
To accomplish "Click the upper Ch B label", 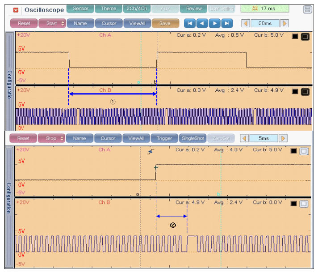I will 105,90.
